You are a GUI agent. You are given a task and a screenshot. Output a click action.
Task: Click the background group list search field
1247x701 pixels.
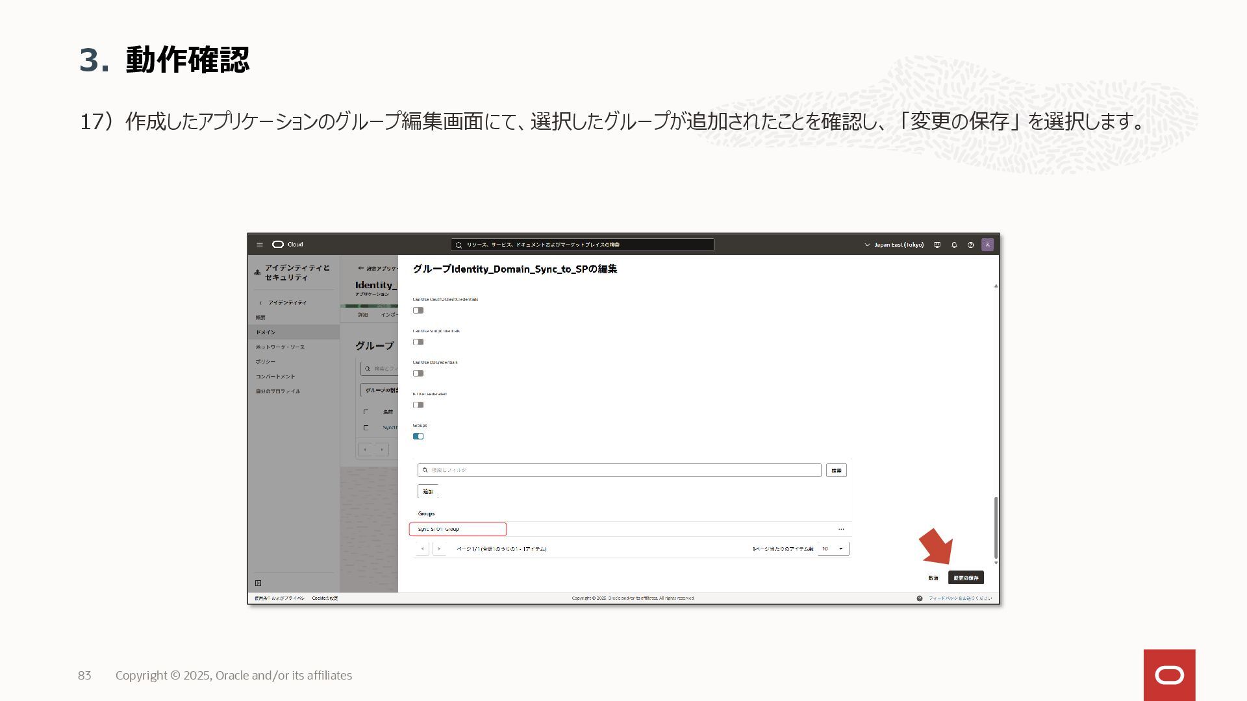point(380,369)
